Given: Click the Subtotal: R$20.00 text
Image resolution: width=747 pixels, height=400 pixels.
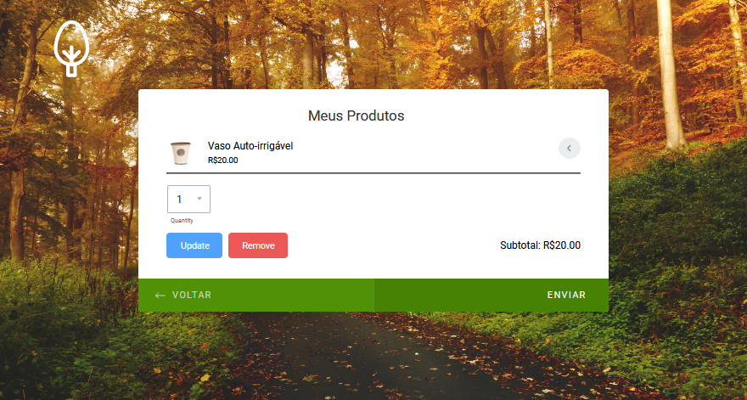Looking at the screenshot, I should 540,245.
